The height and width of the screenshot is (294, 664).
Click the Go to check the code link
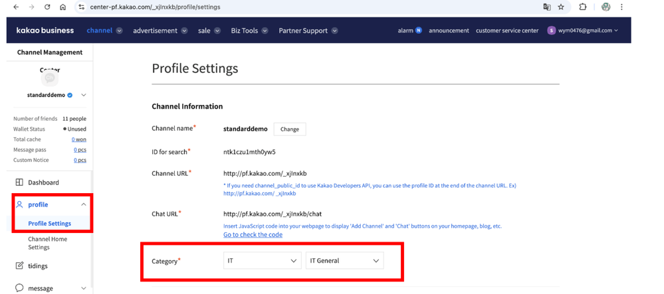(253, 234)
